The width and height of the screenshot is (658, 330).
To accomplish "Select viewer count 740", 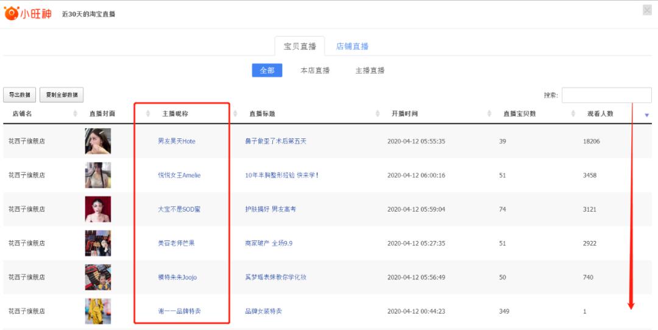I will [x=588, y=278].
